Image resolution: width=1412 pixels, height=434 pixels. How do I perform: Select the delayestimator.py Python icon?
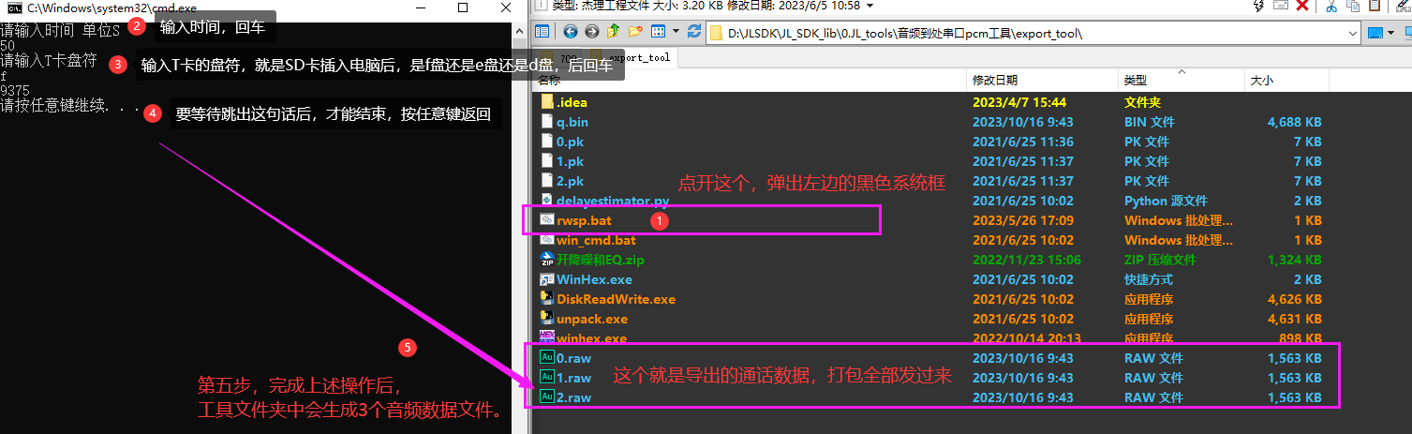tap(548, 200)
